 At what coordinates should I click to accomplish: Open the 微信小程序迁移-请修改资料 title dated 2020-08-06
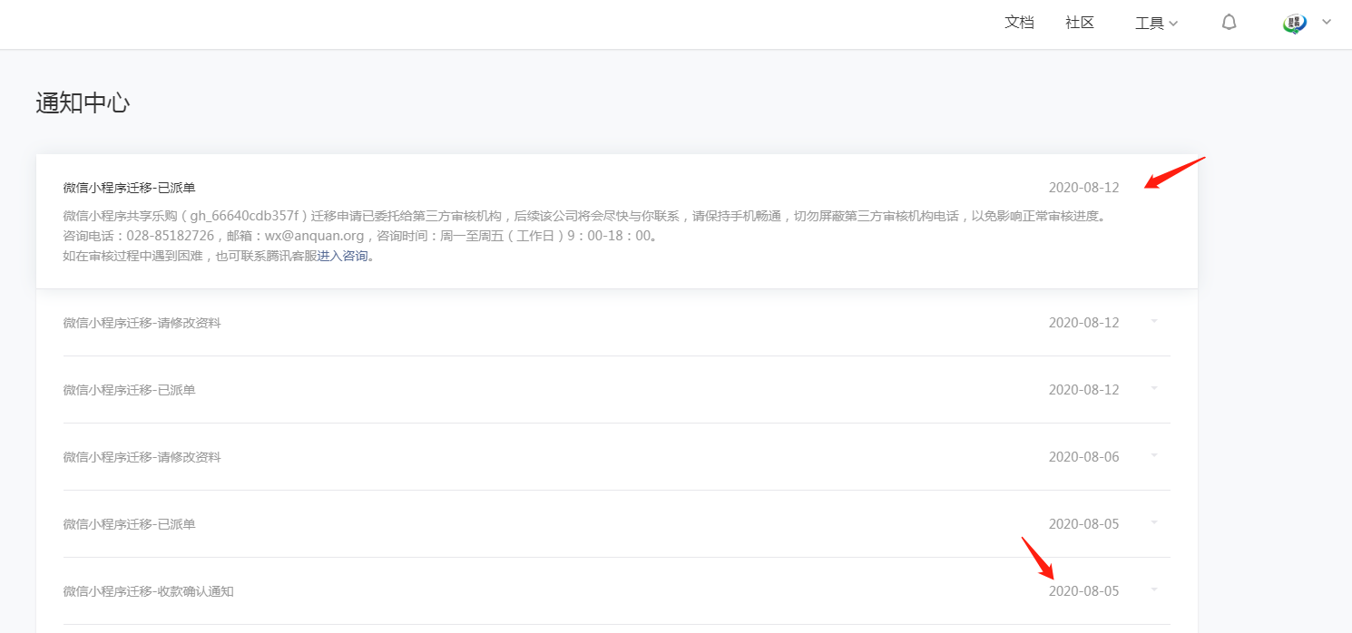point(142,457)
